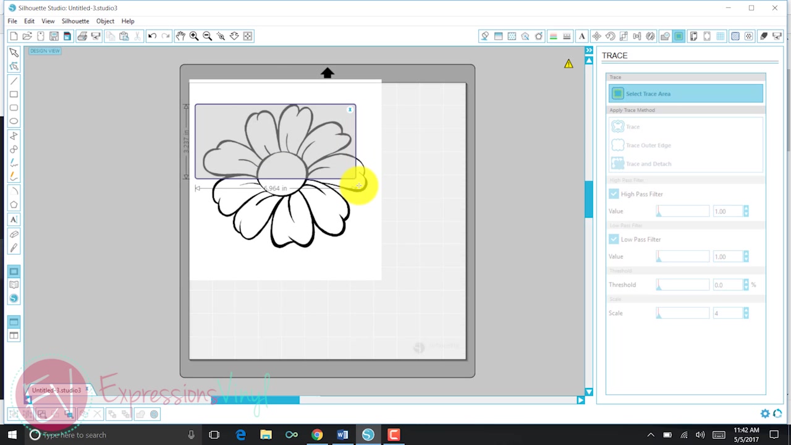Toggle the High Pass Filter checkbox
Screen dimensions: 791x445
(614, 194)
